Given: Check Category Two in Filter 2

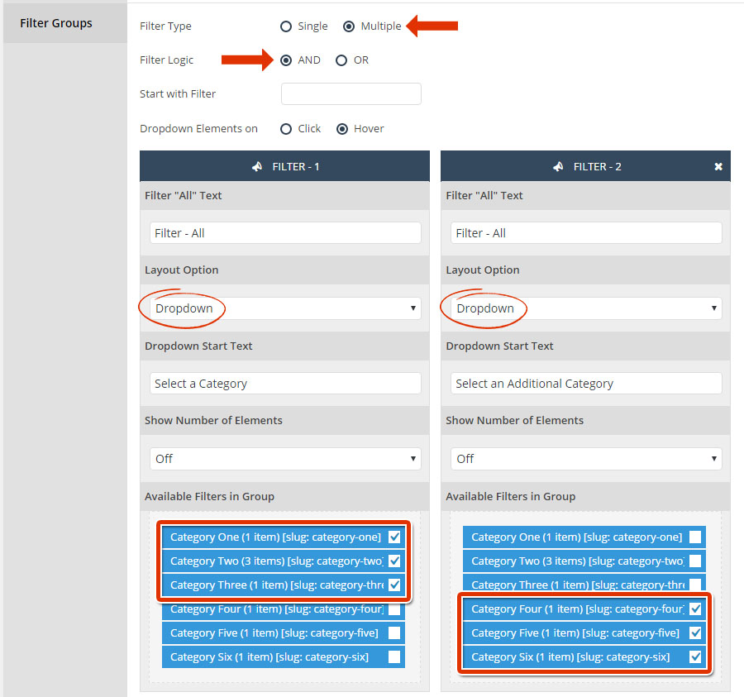Looking at the screenshot, I should click(695, 561).
